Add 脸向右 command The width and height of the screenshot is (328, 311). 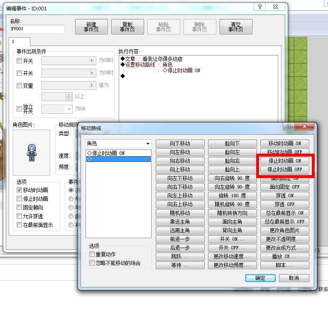click(x=232, y=161)
